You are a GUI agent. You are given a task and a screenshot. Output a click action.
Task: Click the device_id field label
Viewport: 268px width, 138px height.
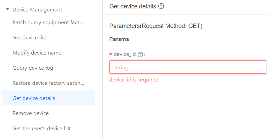(x=125, y=54)
